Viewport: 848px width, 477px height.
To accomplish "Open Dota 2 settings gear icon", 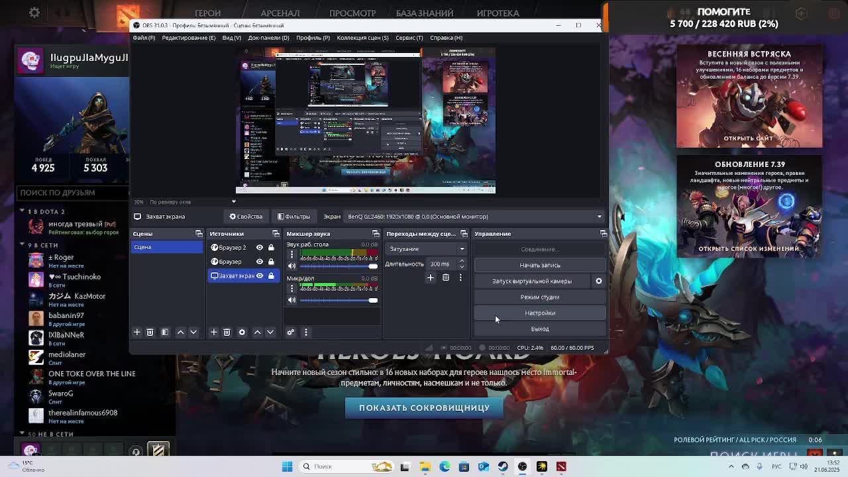I will click(34, 13).
